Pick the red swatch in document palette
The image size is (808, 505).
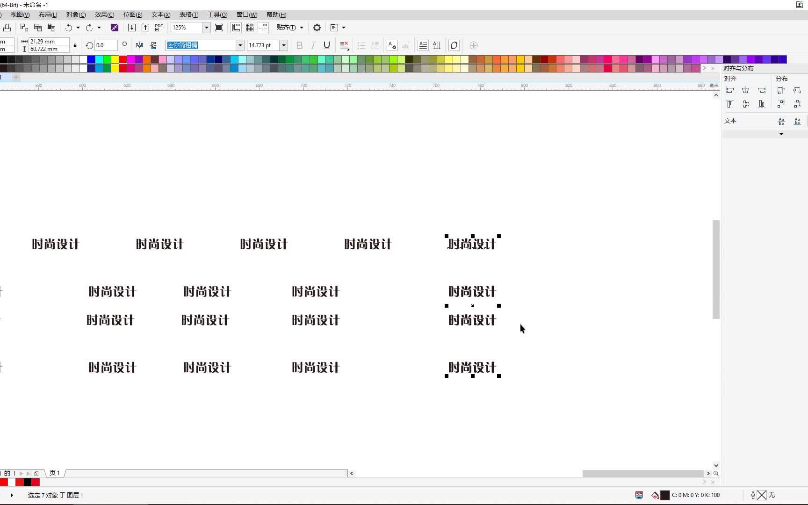tap(4, 482)
